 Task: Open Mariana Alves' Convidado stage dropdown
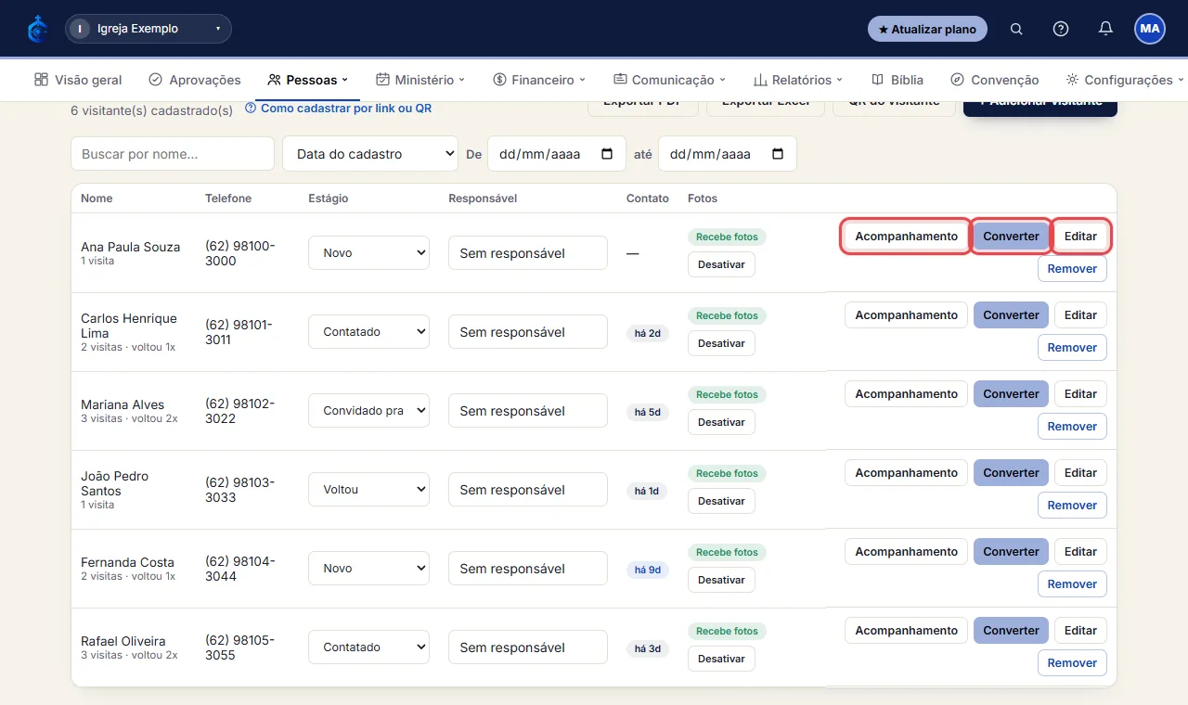coord(368,410)
